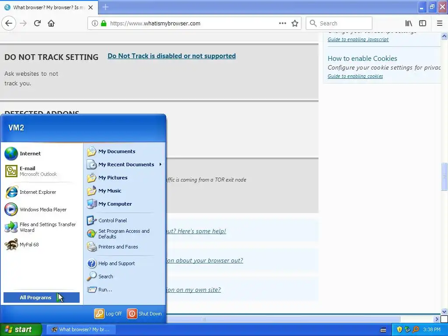The width and height of the screenshot is (448, 336).
Task: Expand My Recent Documents submenu
Action: tap(125, 164)
